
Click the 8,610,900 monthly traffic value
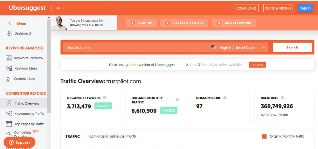tap(144, 111)
